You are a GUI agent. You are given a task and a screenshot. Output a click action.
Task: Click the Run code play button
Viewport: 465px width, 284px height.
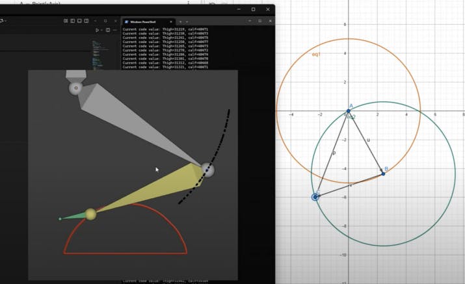(97, 30)
